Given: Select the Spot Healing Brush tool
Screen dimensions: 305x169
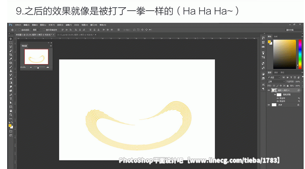Looking at the screenshot, I should click(10, 63).
